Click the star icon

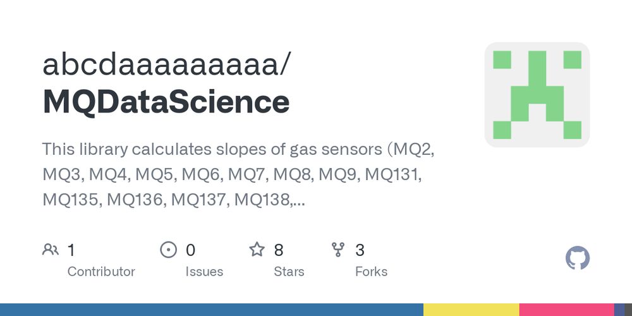[257, 250]
